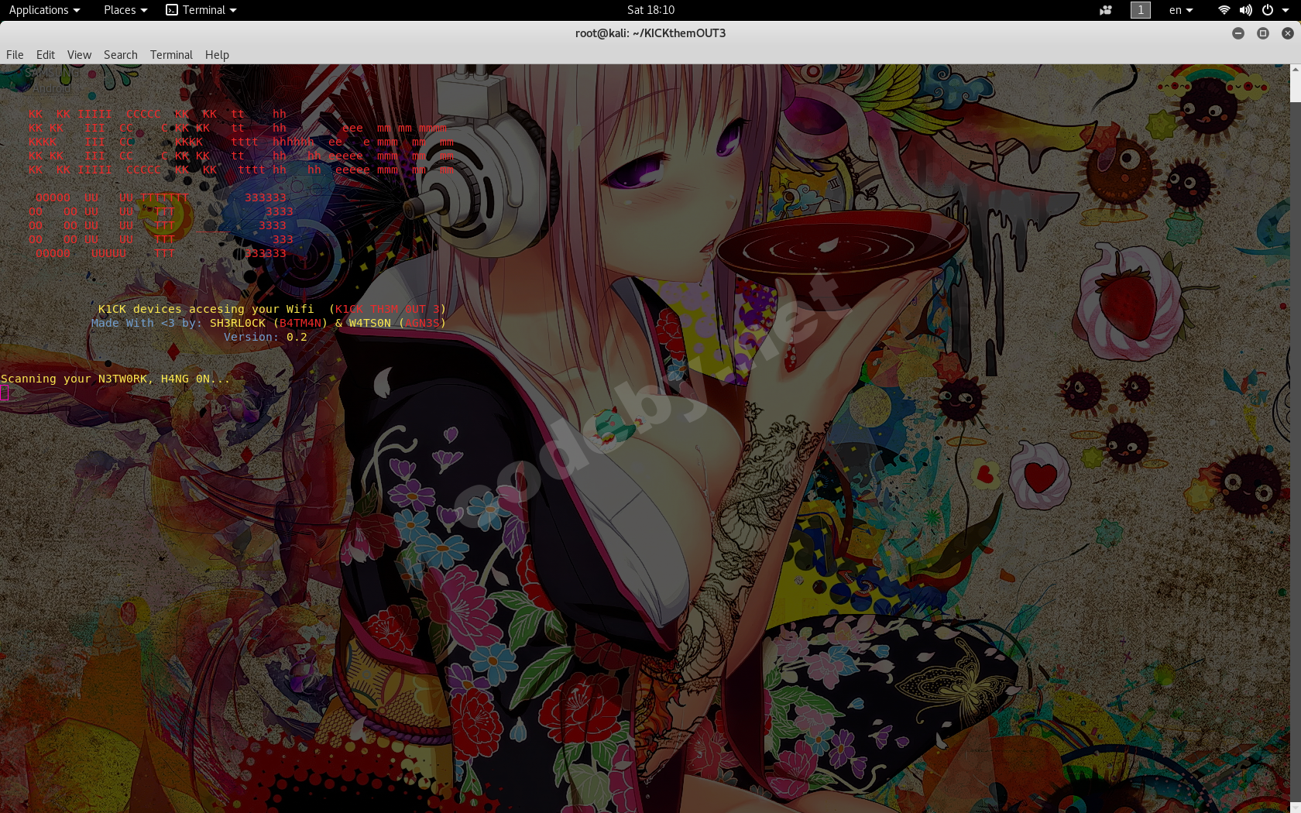Open the Edit menu
The height and width of the screenshot is (813, 1301).
tap(46, 55)
